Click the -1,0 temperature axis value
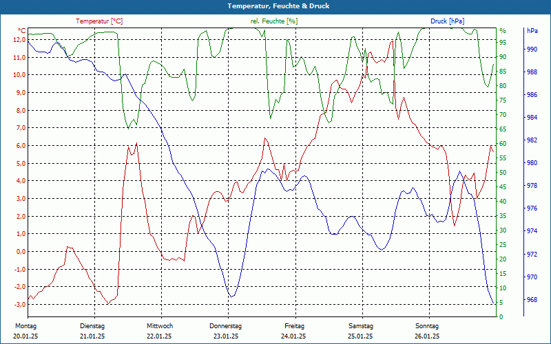Image resolution: width=551 pixels, height=344 pixels. point(20,269)
